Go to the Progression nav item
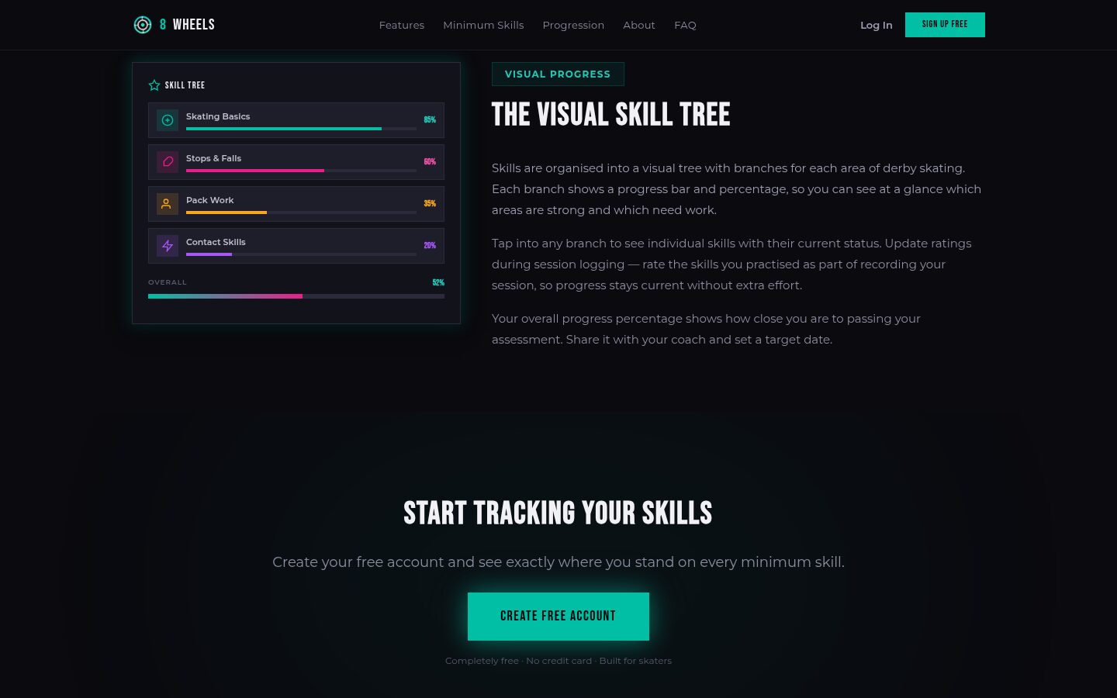 pos(573,25)
